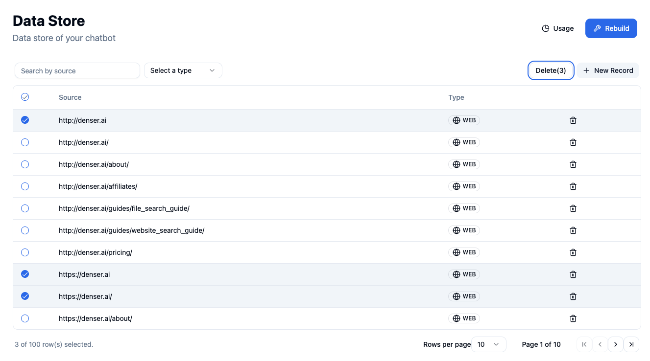
Task: Select the https://denser.ai/about/ checkbox
Action: 25,318
